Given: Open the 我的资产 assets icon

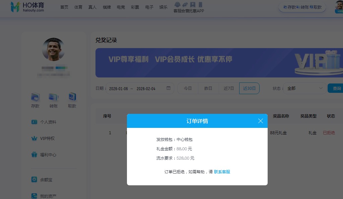Looking at the screenshot, I should pyautogui.click(x=34, y=196).
